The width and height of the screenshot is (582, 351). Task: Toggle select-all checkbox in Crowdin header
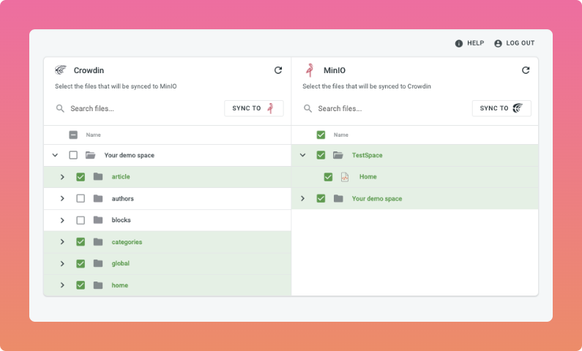click(x=73, y=135)
